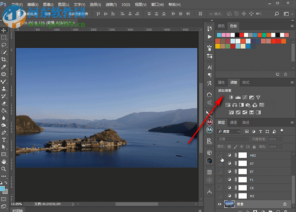Switch to the 通道 tab
This screenshot has height=212, width=296.
[x=233, y=123]
